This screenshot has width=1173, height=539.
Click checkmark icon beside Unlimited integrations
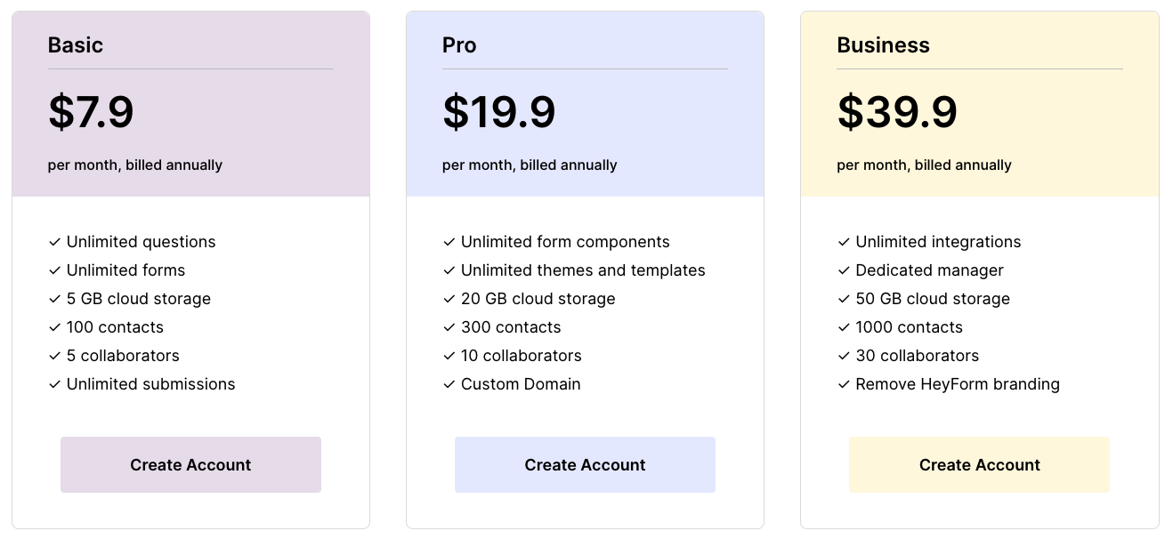(x=844, y=242)
